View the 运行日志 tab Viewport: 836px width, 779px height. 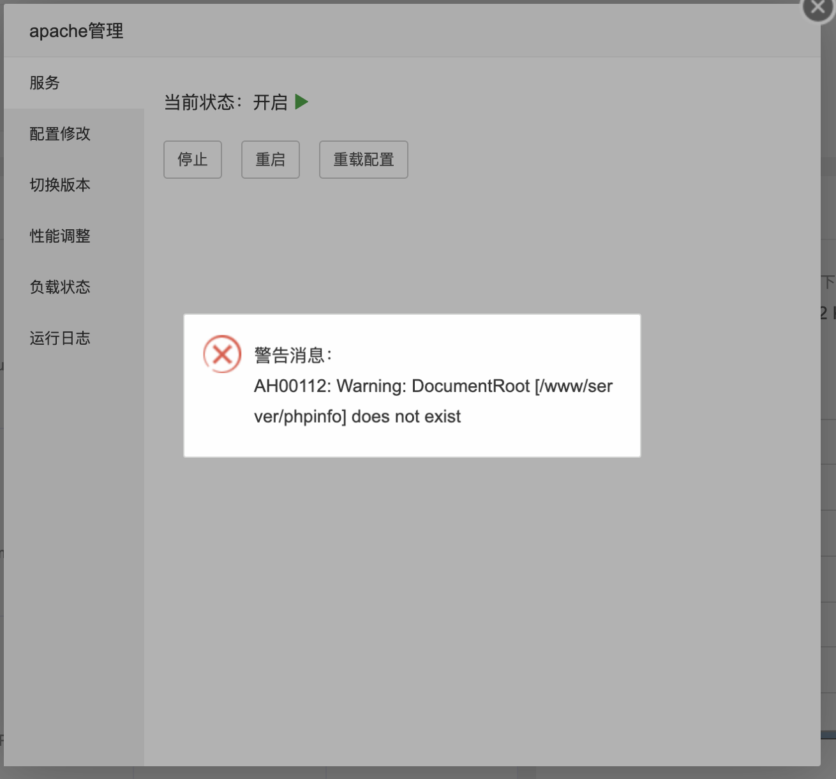[x=60, y=338]
